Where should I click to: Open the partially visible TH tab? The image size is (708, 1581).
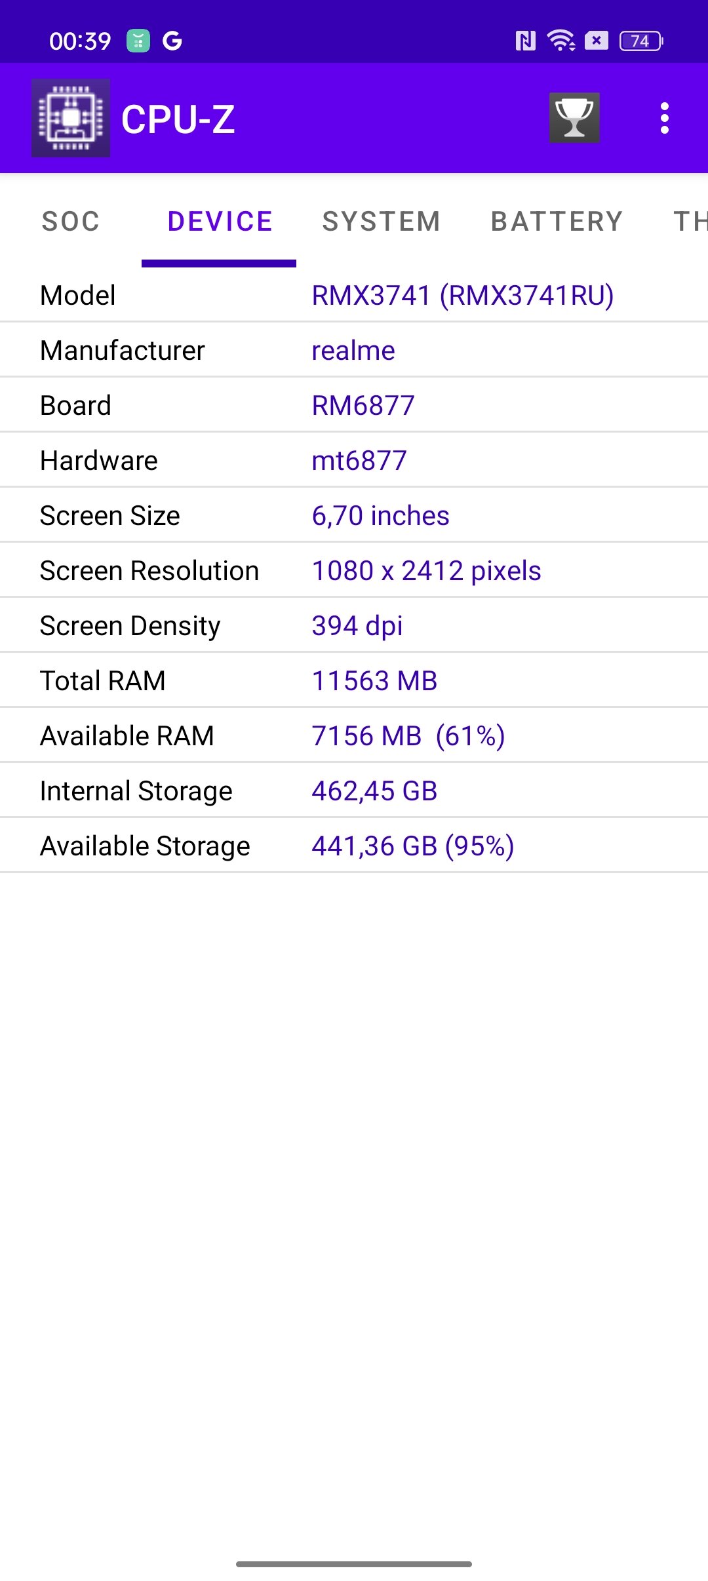click(690, 222)
